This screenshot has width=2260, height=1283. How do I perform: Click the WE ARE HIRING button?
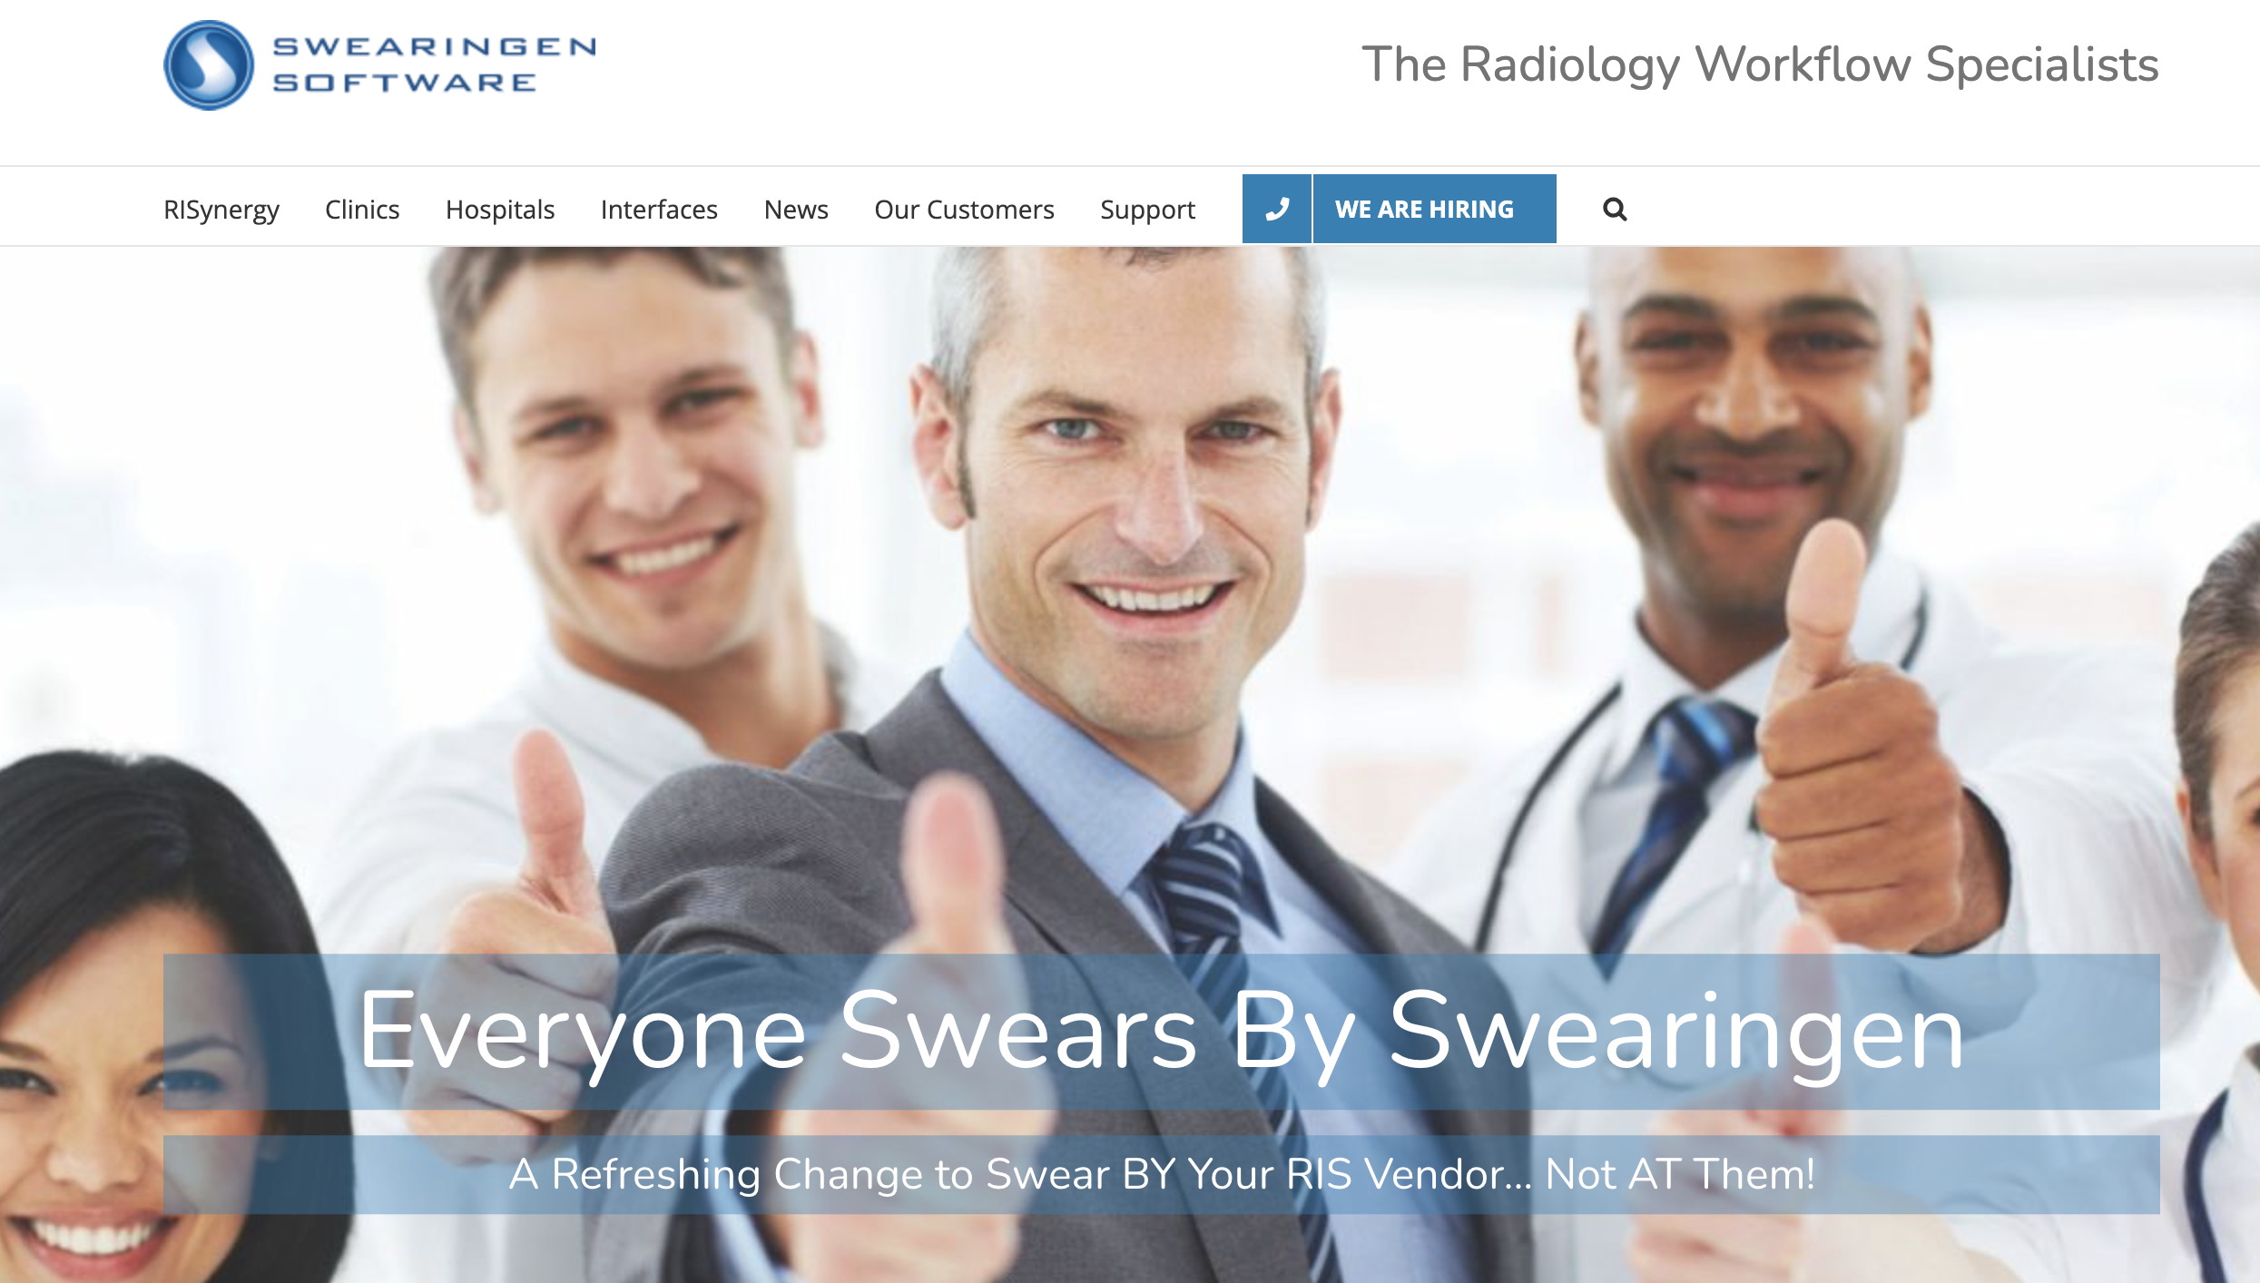(x=1435, y=209)
